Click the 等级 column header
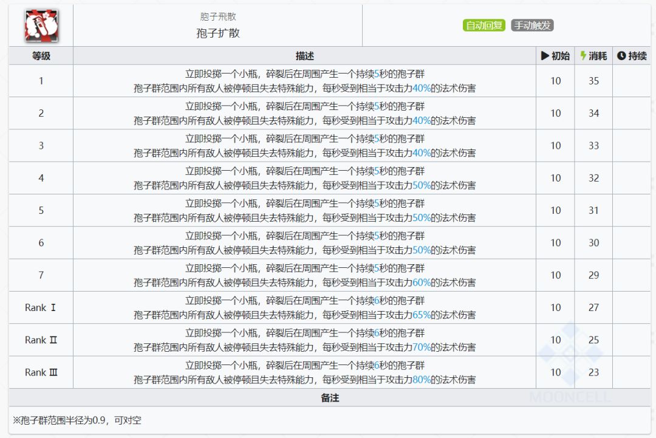656x438 pixels. [41, 56]
